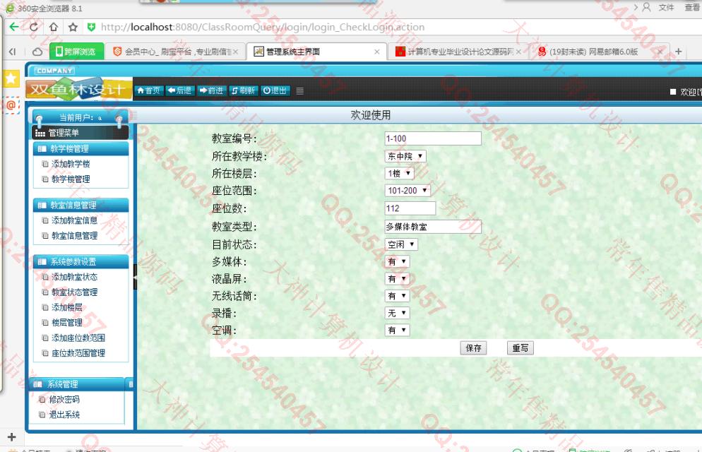Open 目前状态 dropdown showing 空闲
This screenshot has height=452, width=702.
click(x=401, y=244)
